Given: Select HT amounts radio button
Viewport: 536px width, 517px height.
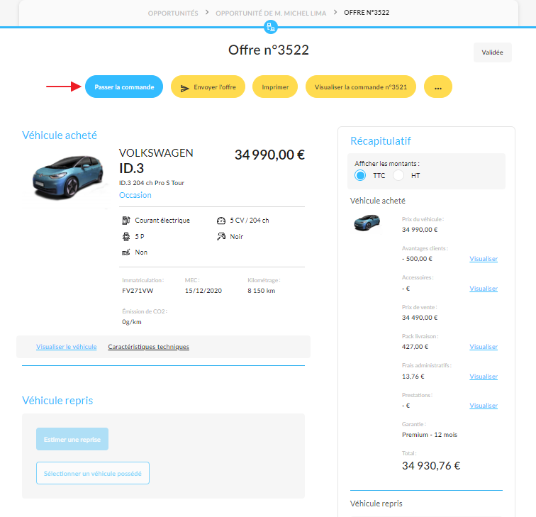Looking at the screenshot, I should click(398, 175).
